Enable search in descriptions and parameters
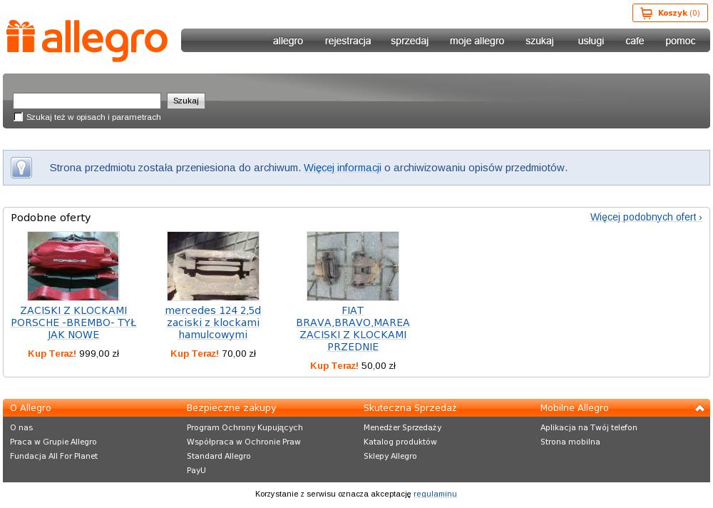Image resolution: width=713 pixels, height=508 pixels. (x=19, y=117)
